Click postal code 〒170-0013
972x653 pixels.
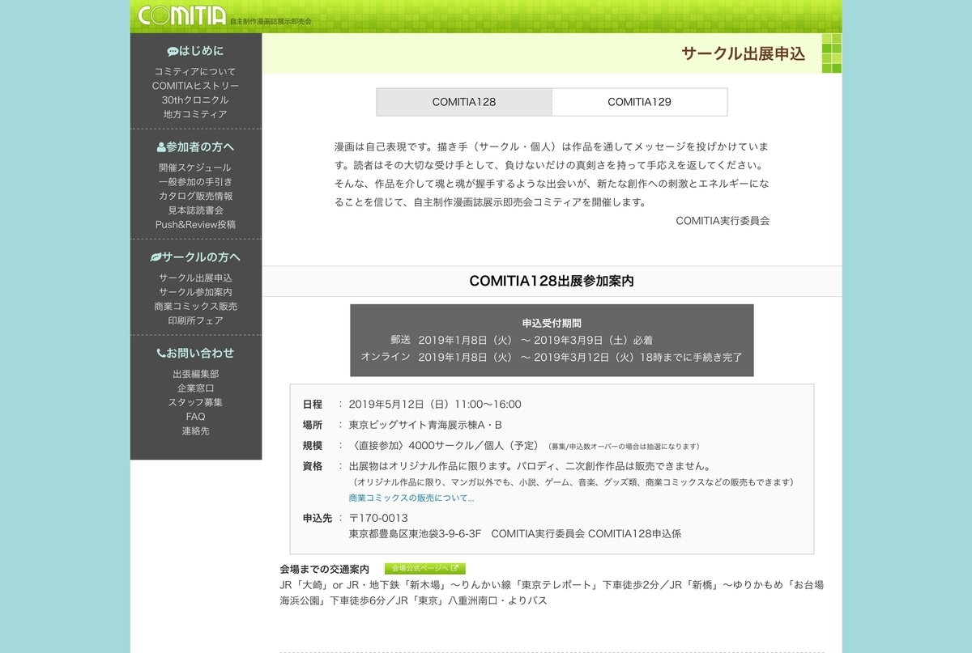click(x=379, y=518)
